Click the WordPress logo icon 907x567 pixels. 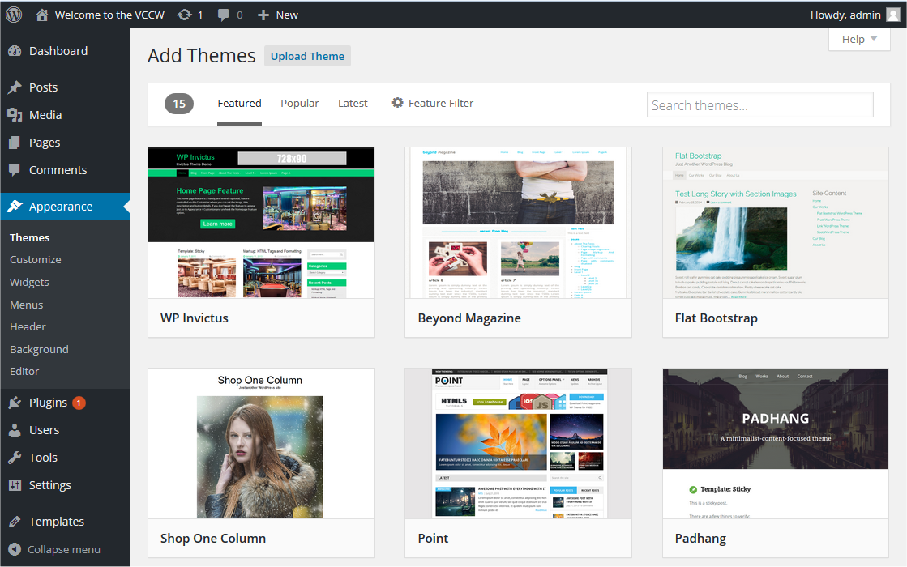tap(15, 15)
